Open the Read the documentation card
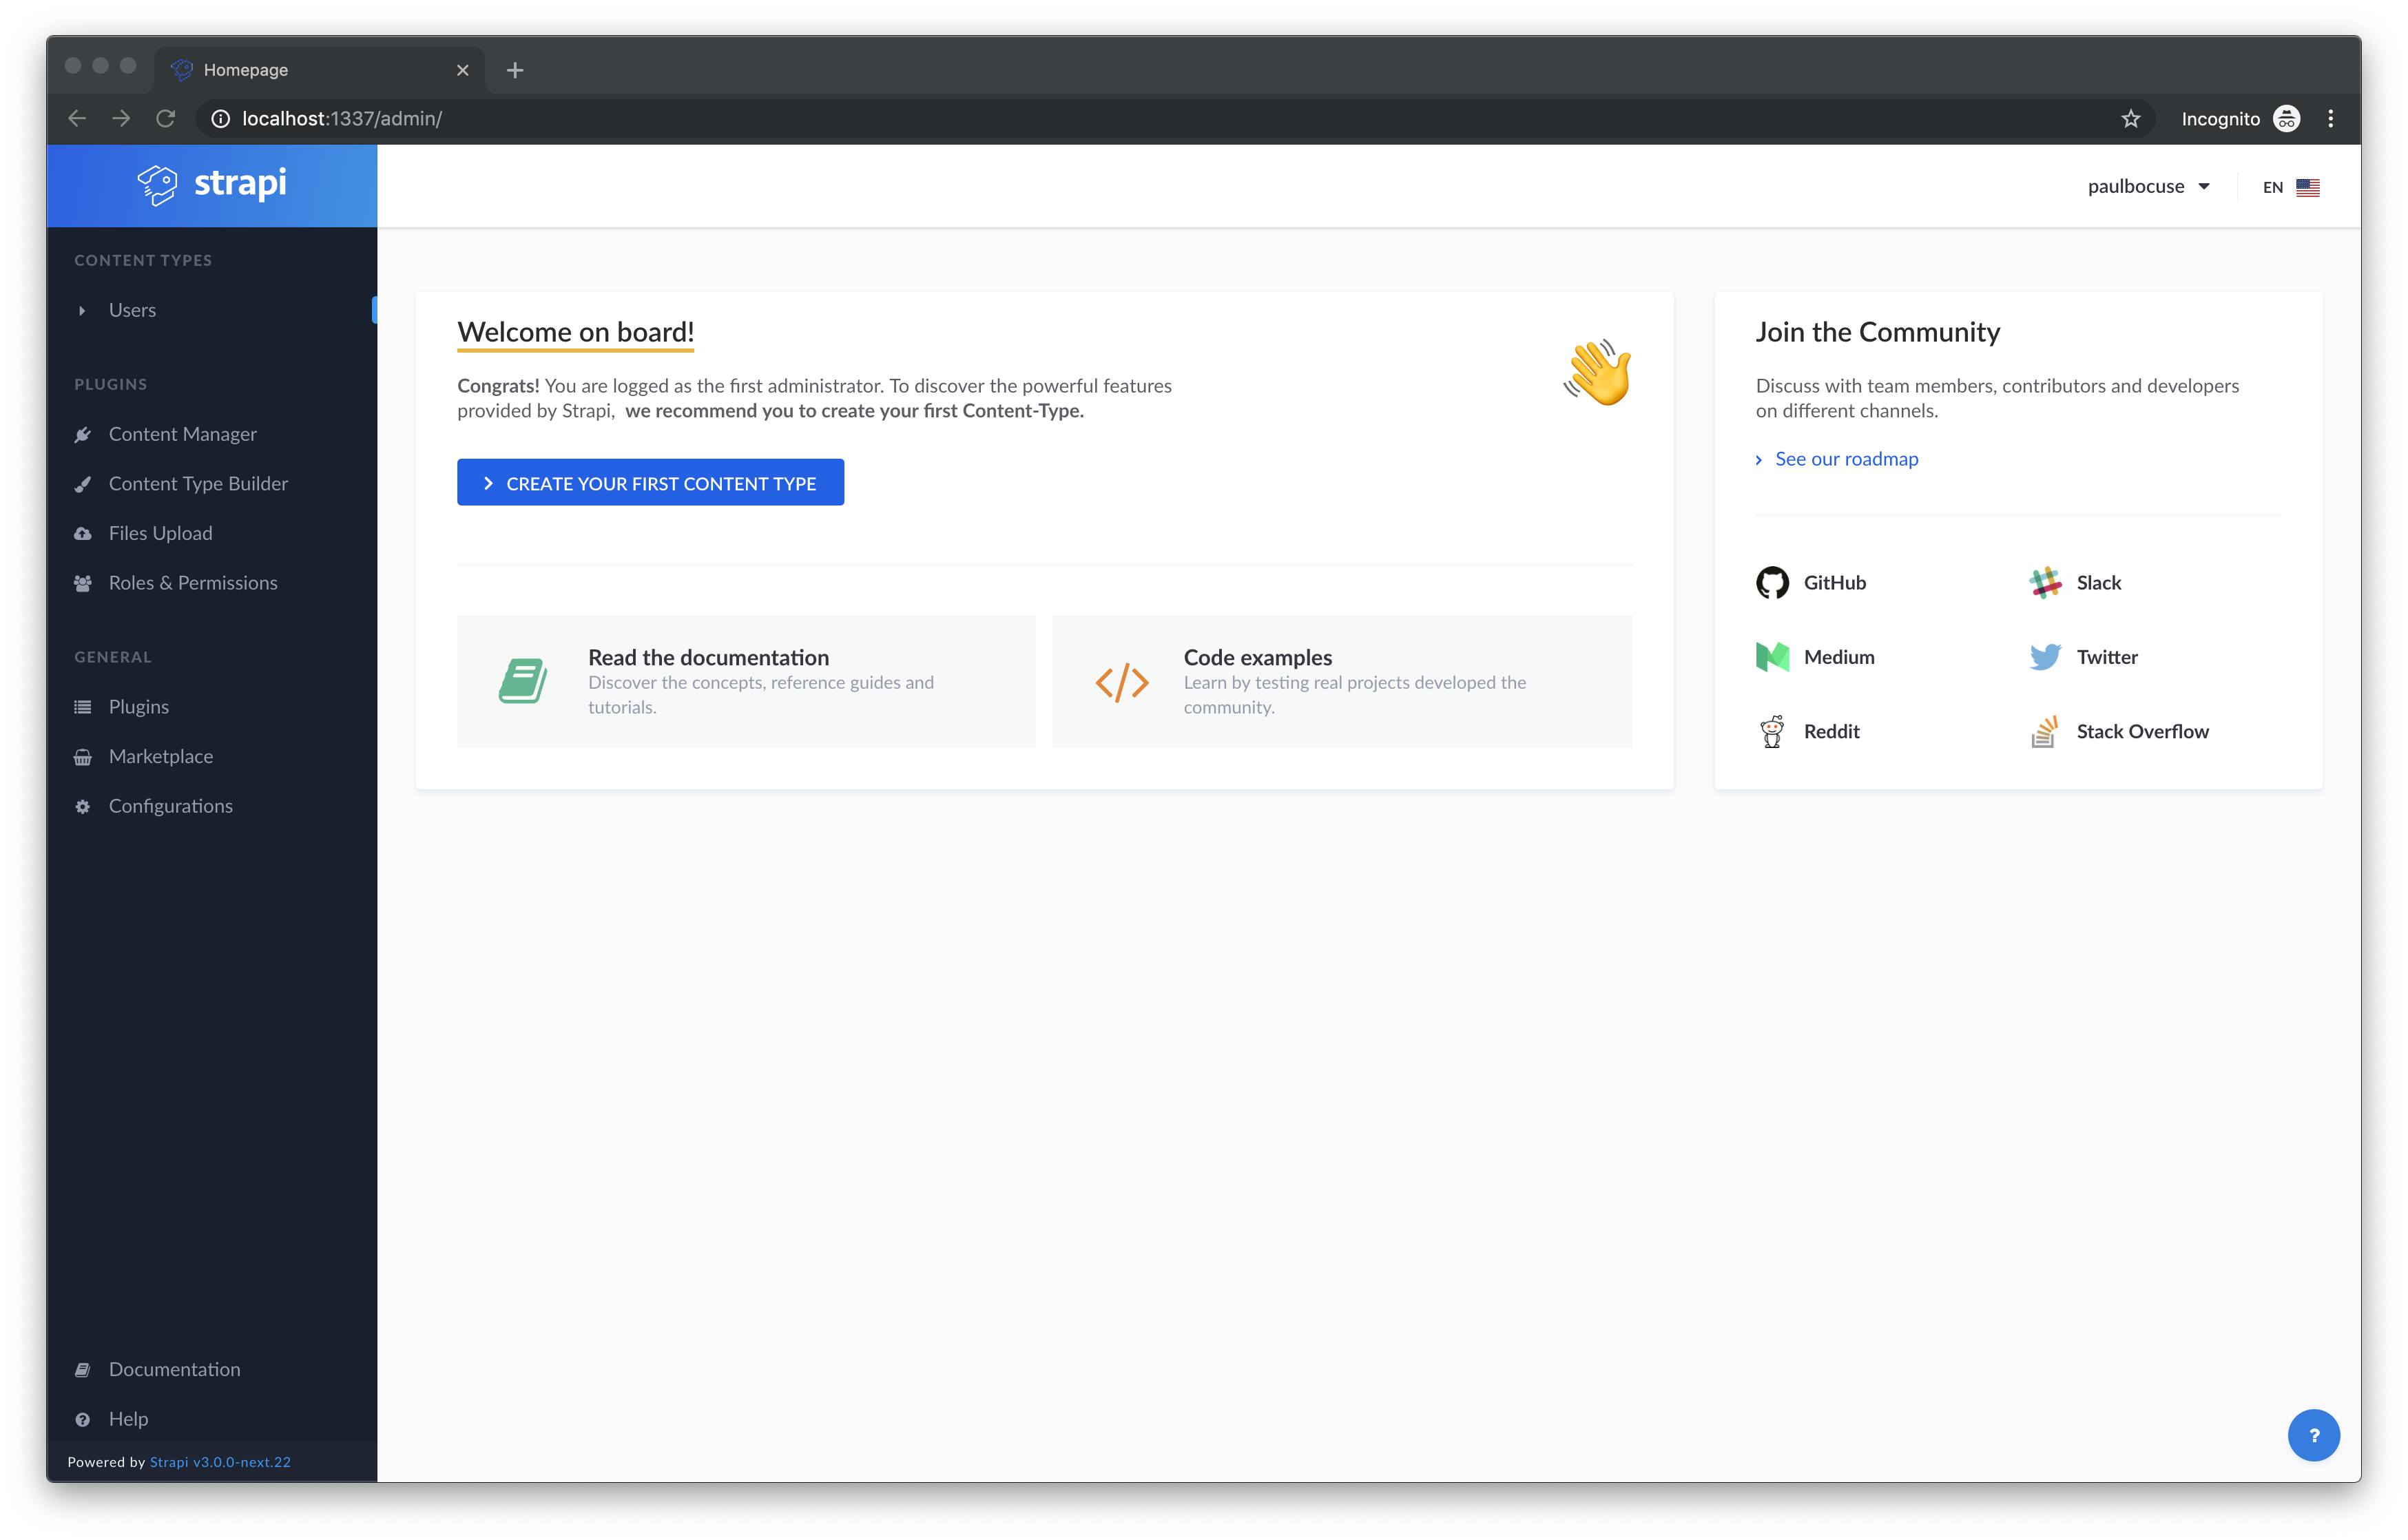 coord(746,682)
